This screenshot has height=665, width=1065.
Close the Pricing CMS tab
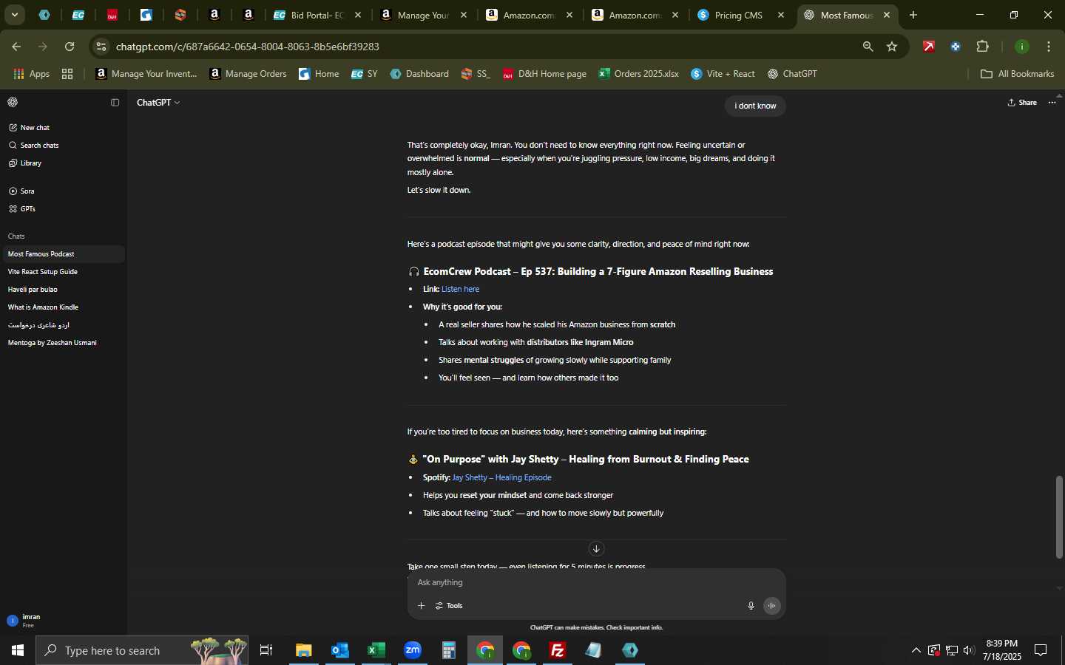pyautogui.click(x=781, y=15)
